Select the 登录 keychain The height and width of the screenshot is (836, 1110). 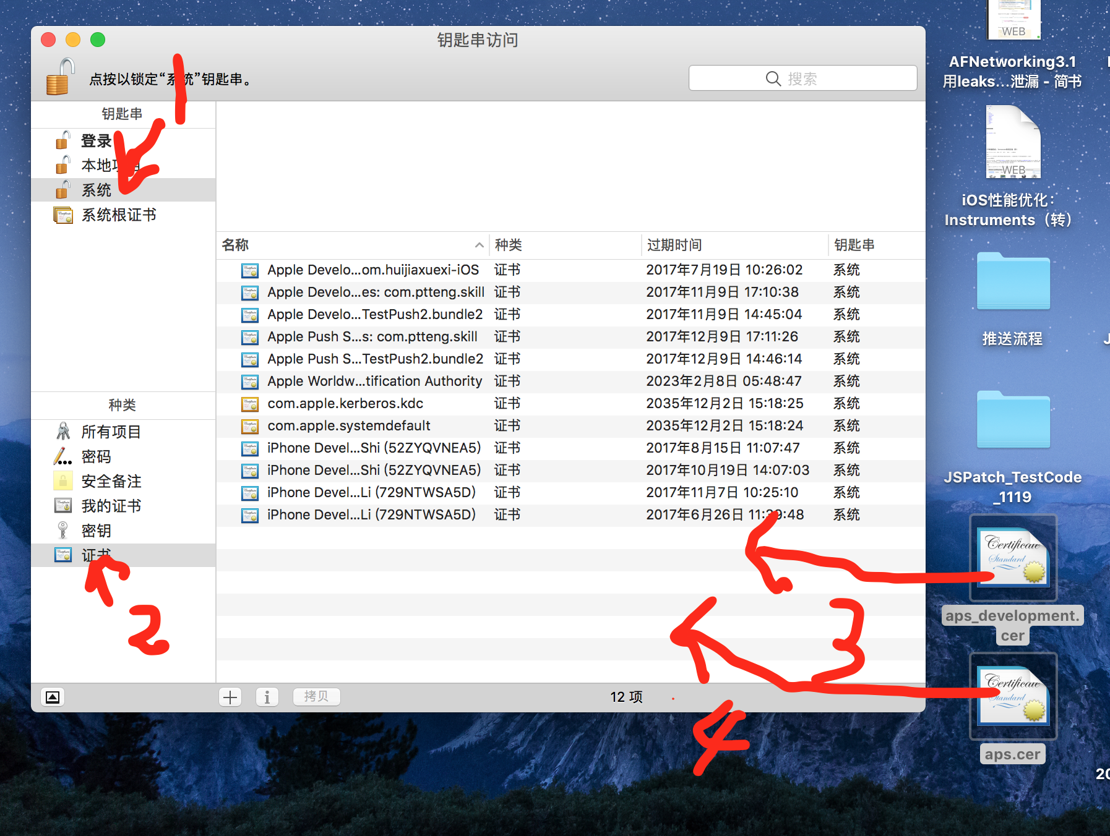96,141
